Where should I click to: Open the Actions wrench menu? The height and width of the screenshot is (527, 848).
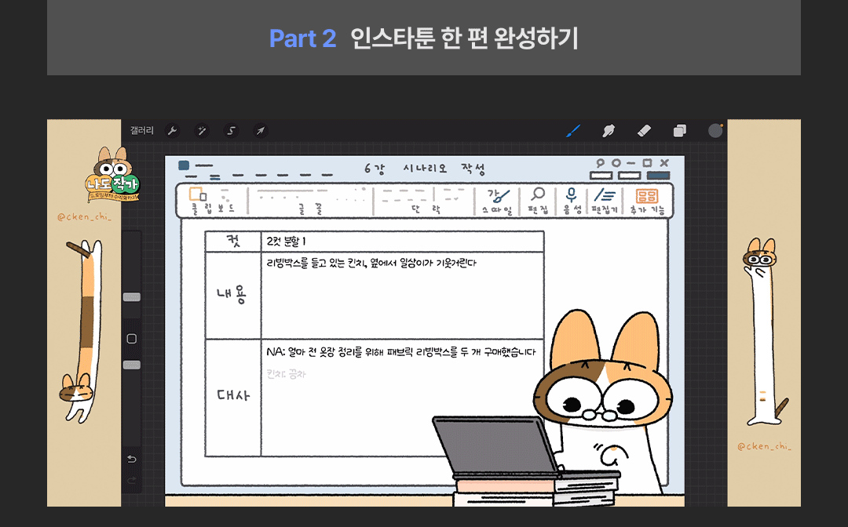173,131
